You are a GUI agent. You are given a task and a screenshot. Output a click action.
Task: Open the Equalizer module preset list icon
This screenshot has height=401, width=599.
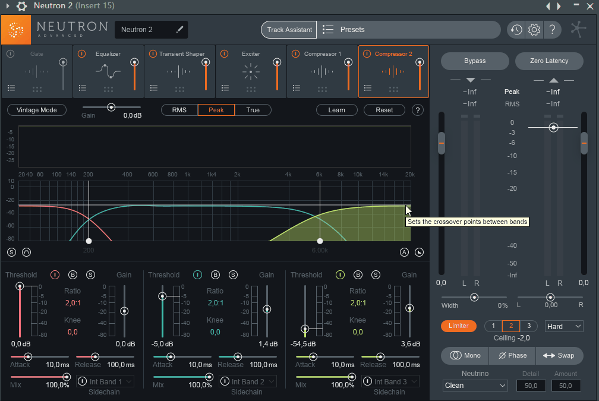click(83, 88)
